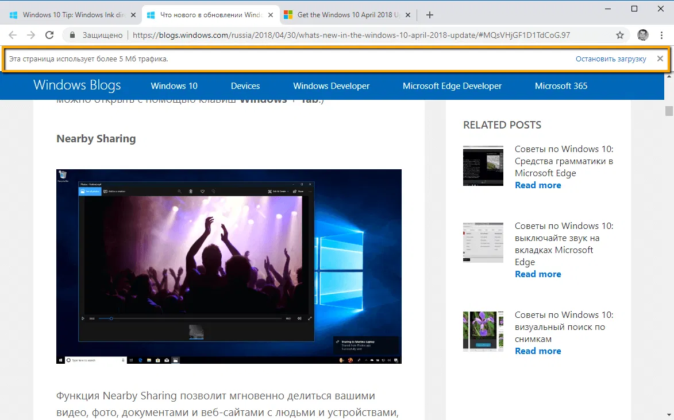Viewport: 674px width, 420px height.
Task: Close the Windows 10 Tip tab
Action: coord(133,15)
